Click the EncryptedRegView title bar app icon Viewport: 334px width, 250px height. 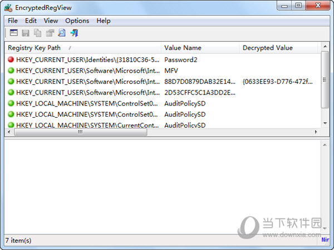8,8
